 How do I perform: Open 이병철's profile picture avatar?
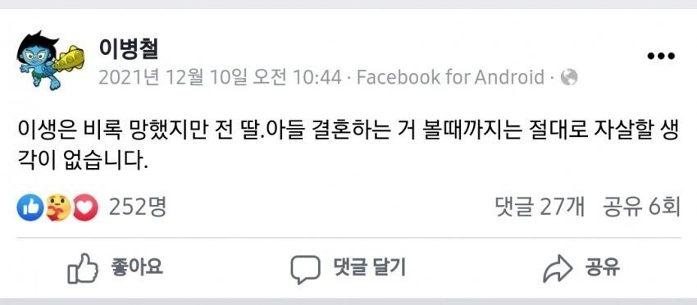[x=50, y=61]
